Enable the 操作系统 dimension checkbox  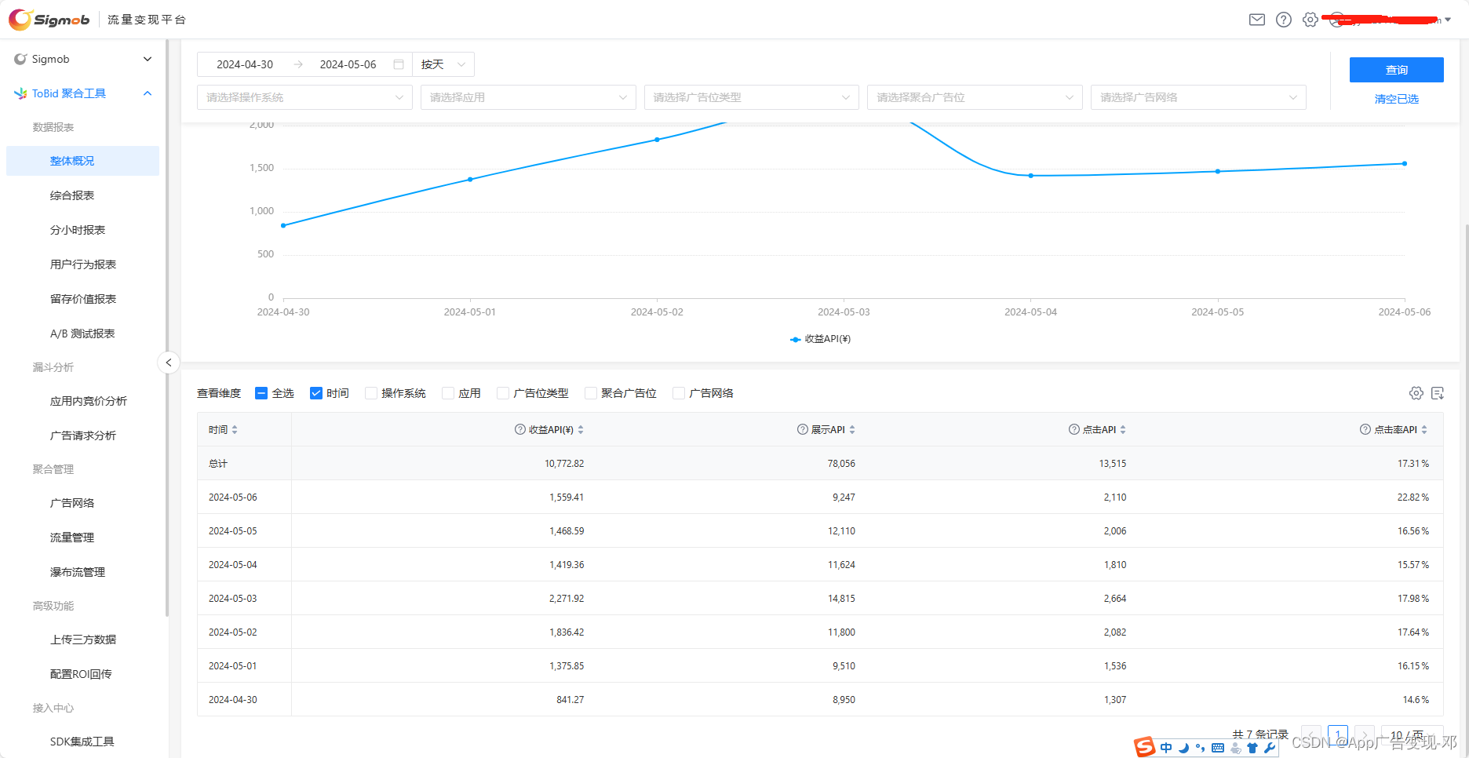tap(371, 393)
